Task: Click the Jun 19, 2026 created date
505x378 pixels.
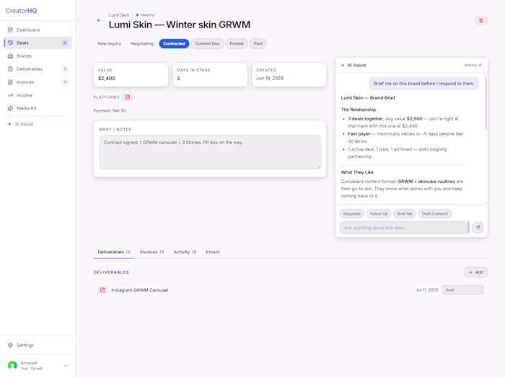Action: point(270,78)
